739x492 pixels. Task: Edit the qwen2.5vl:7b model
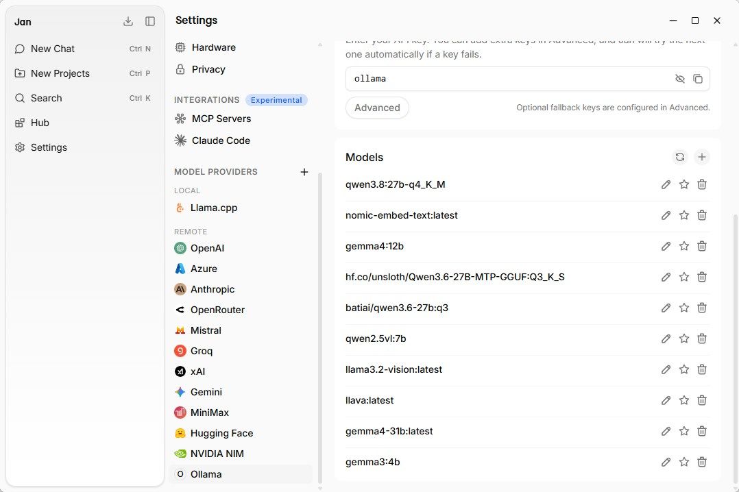tap(666, 339)
